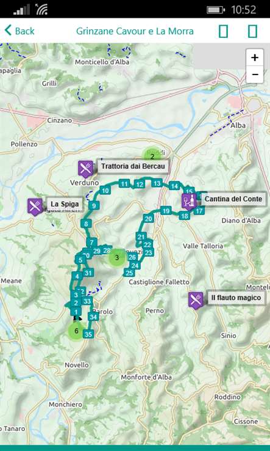
Task: Click the Il flauto magico label
Action: tap(236, 298)
